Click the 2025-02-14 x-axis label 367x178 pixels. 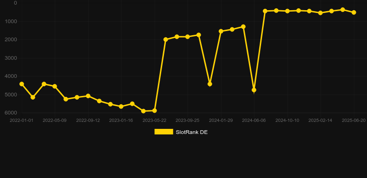pyautogui.click(x=321, y=121)
